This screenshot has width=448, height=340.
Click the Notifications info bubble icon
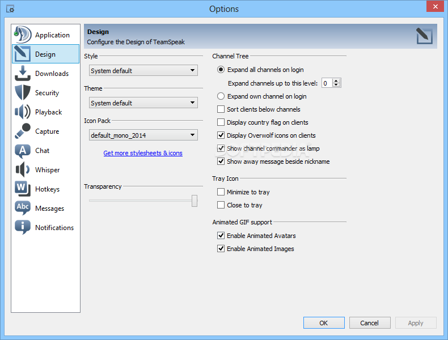click(x=23, y=227)
